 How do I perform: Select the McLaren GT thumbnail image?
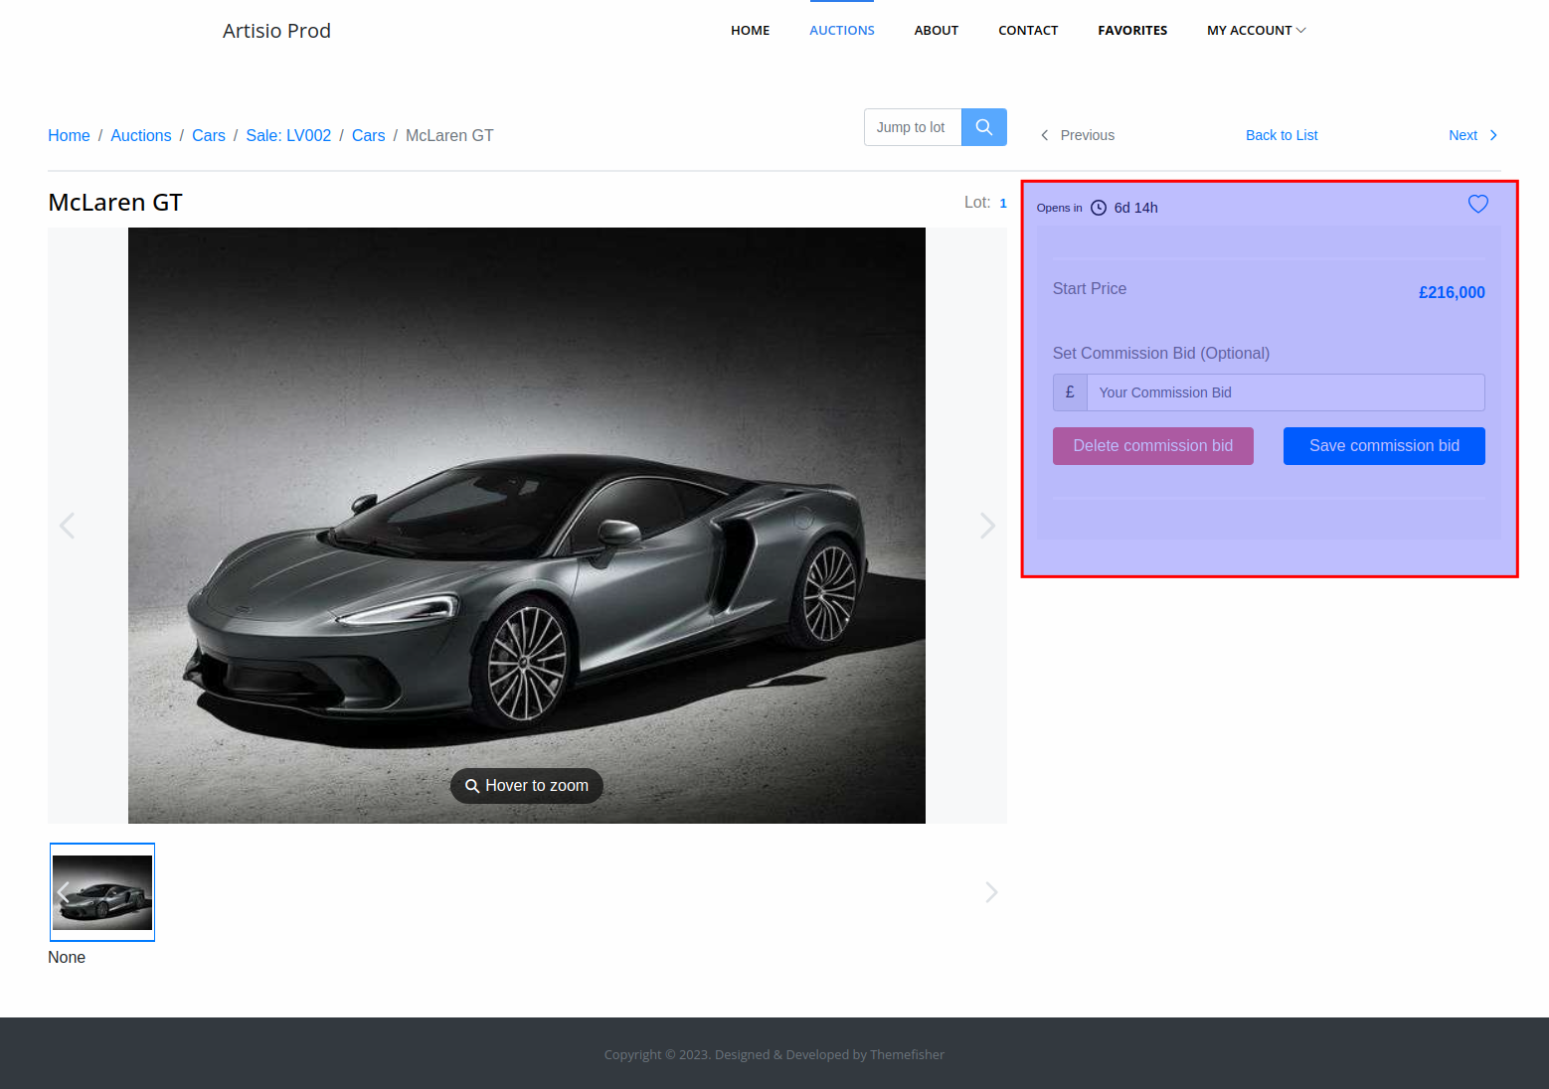click(102, 892)
